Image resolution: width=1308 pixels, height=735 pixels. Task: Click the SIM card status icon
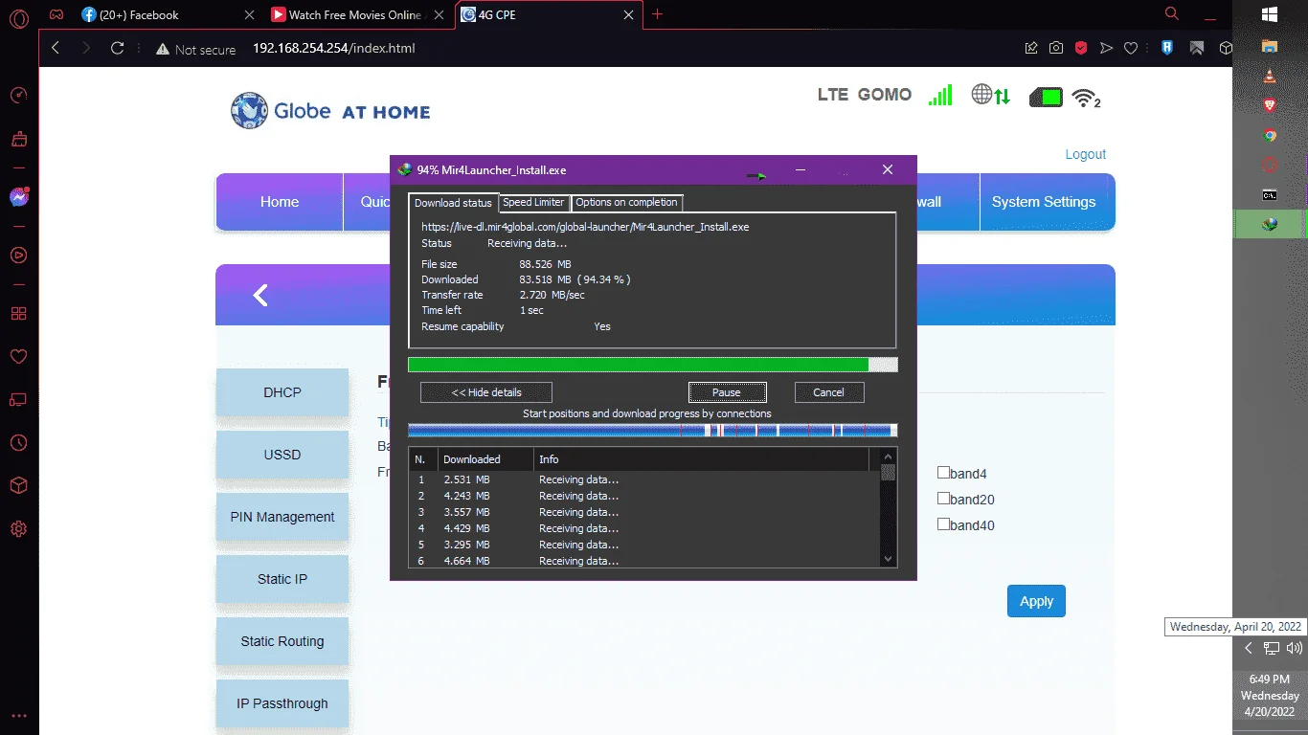1046,97
